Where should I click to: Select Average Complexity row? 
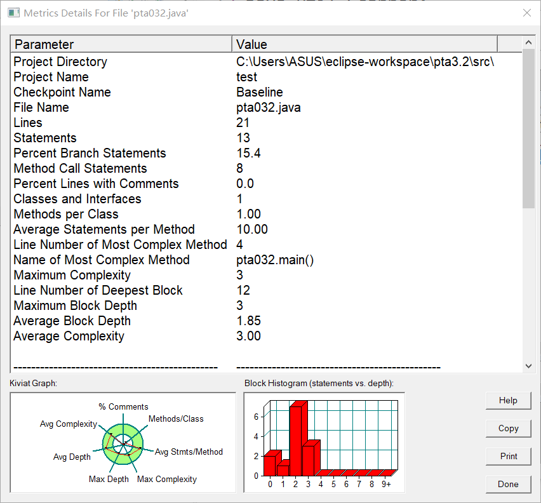pyautogui.click(x=266, y=336)
